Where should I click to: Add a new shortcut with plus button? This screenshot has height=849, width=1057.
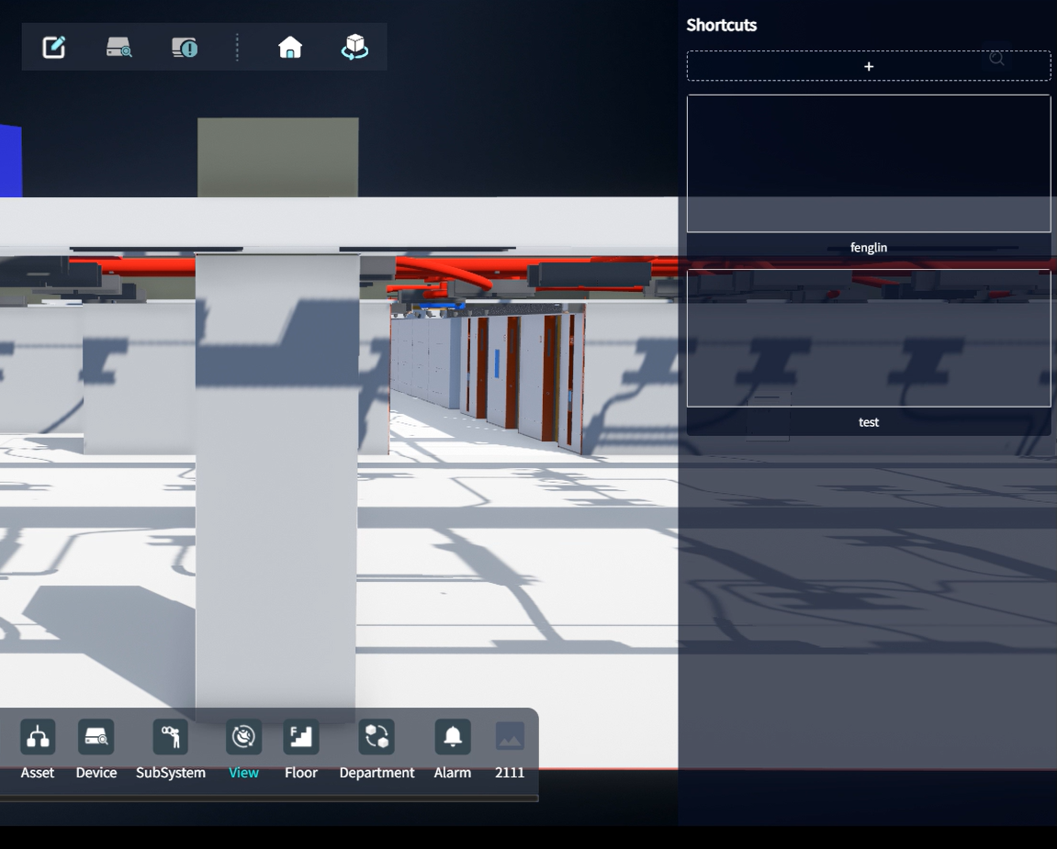coord(869,66)
